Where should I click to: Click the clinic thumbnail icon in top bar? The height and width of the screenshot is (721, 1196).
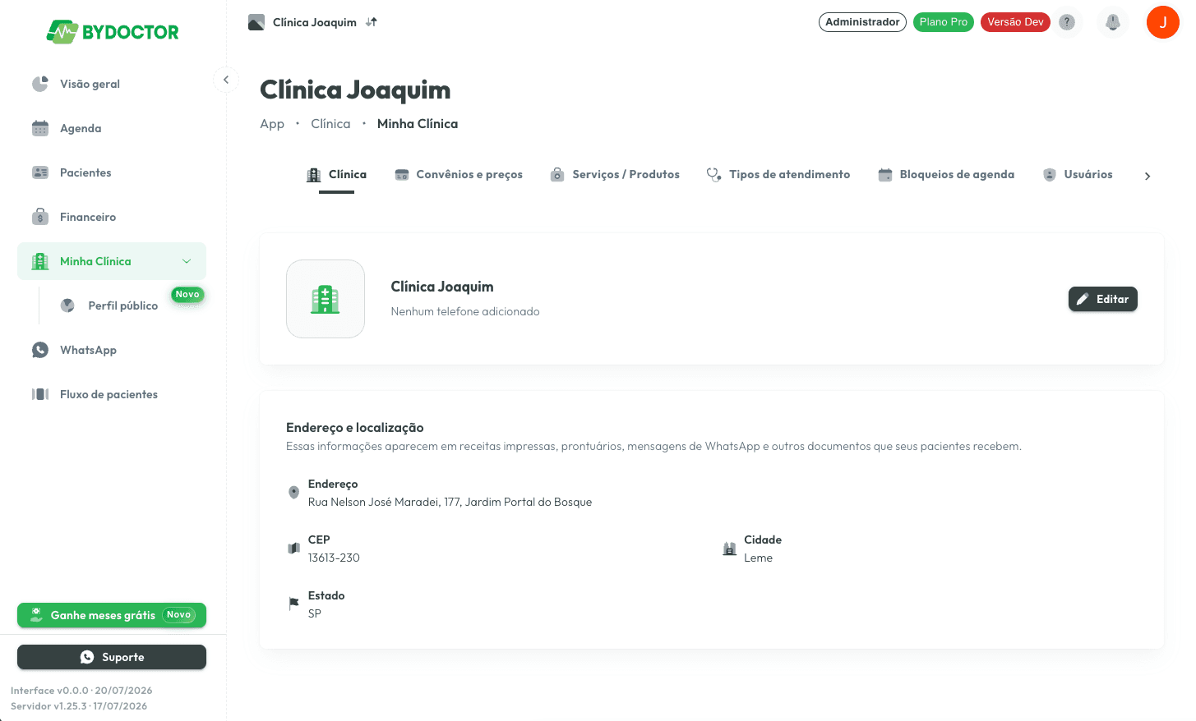(256, 22)
